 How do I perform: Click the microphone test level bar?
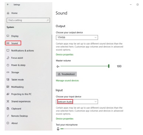[x=91, y=129]
